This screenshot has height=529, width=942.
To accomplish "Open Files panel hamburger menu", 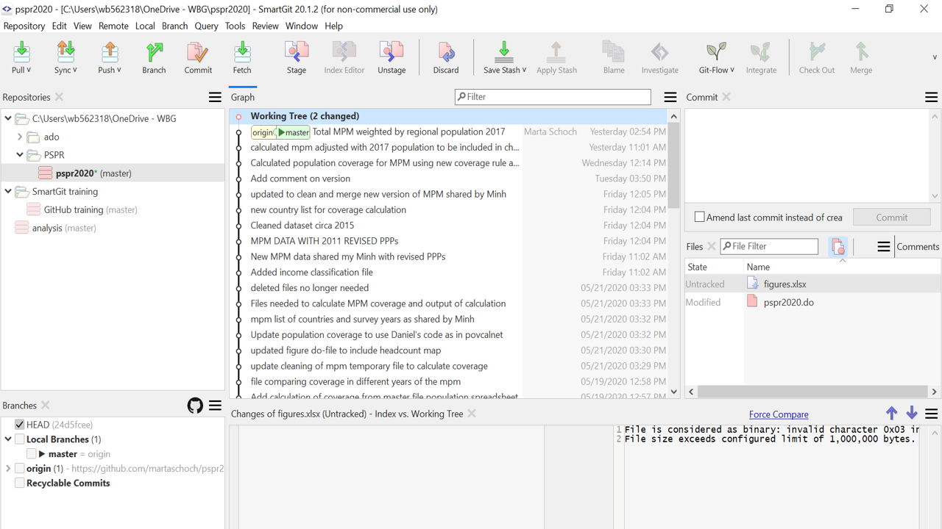I will pos(884,247).
